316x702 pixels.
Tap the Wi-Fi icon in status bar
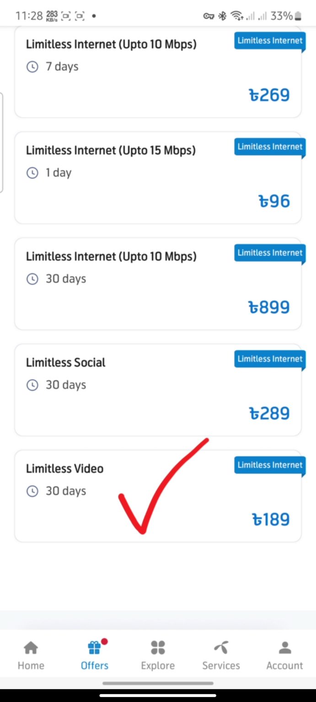click(236, 15)
